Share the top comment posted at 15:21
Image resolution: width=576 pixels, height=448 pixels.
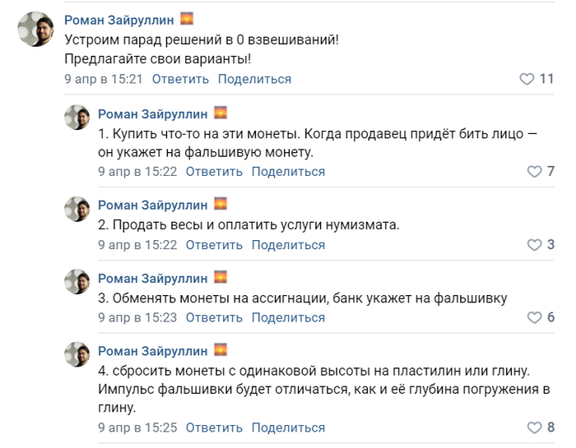click(x=254, y=79)
